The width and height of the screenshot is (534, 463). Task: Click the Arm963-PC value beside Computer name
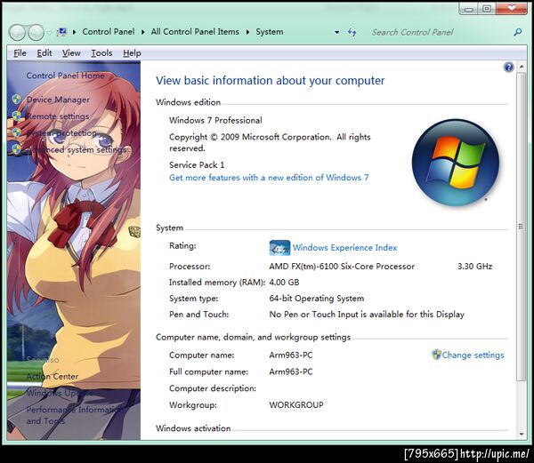click(x=291, y=355)
